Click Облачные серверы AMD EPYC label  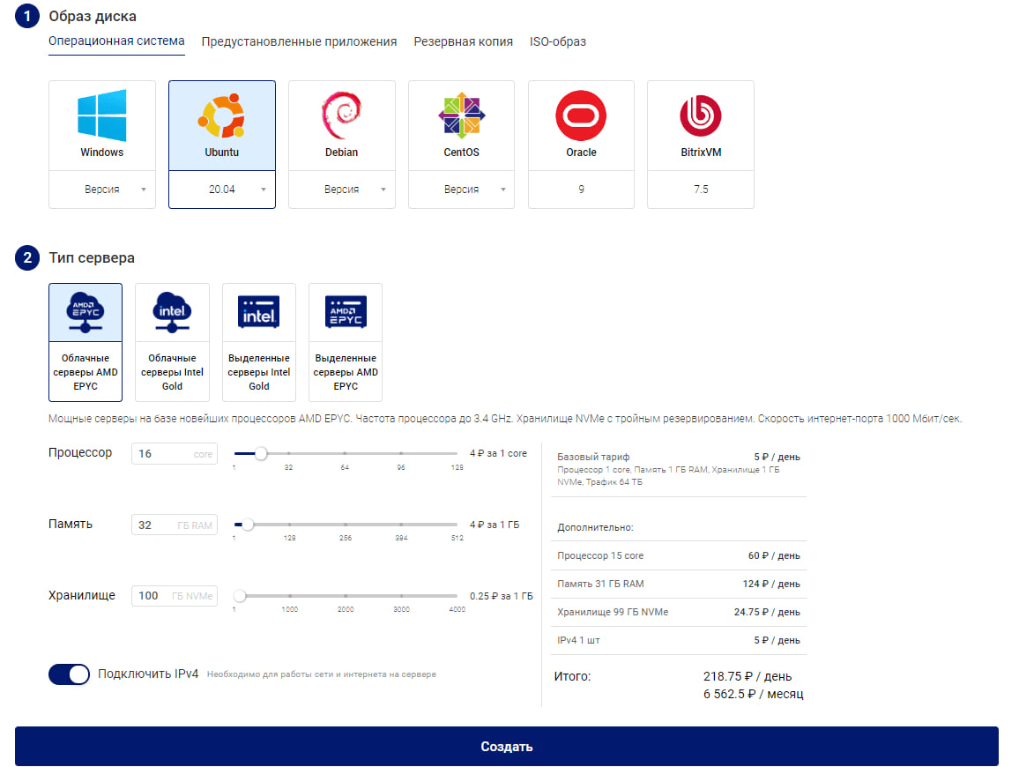[86, 372]
